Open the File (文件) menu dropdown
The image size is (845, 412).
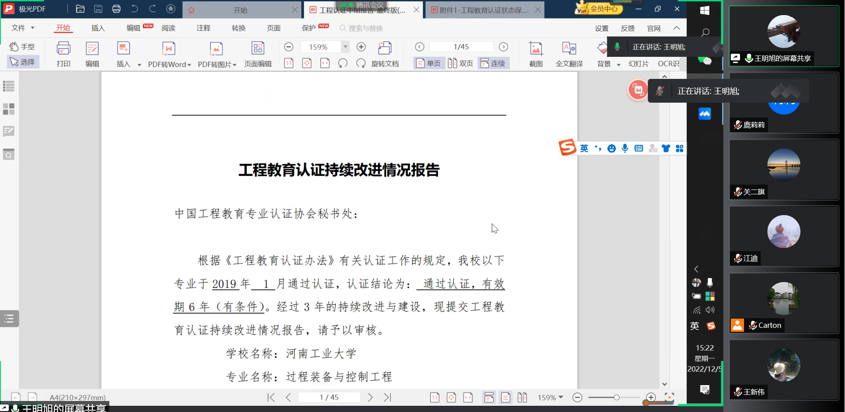[x=23, y=28]
